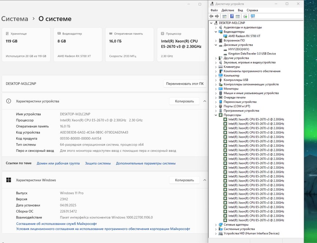Select HYV128X3(HXY) disk in tree
This screenshot has width=317, height=243.
coord(239,49)
